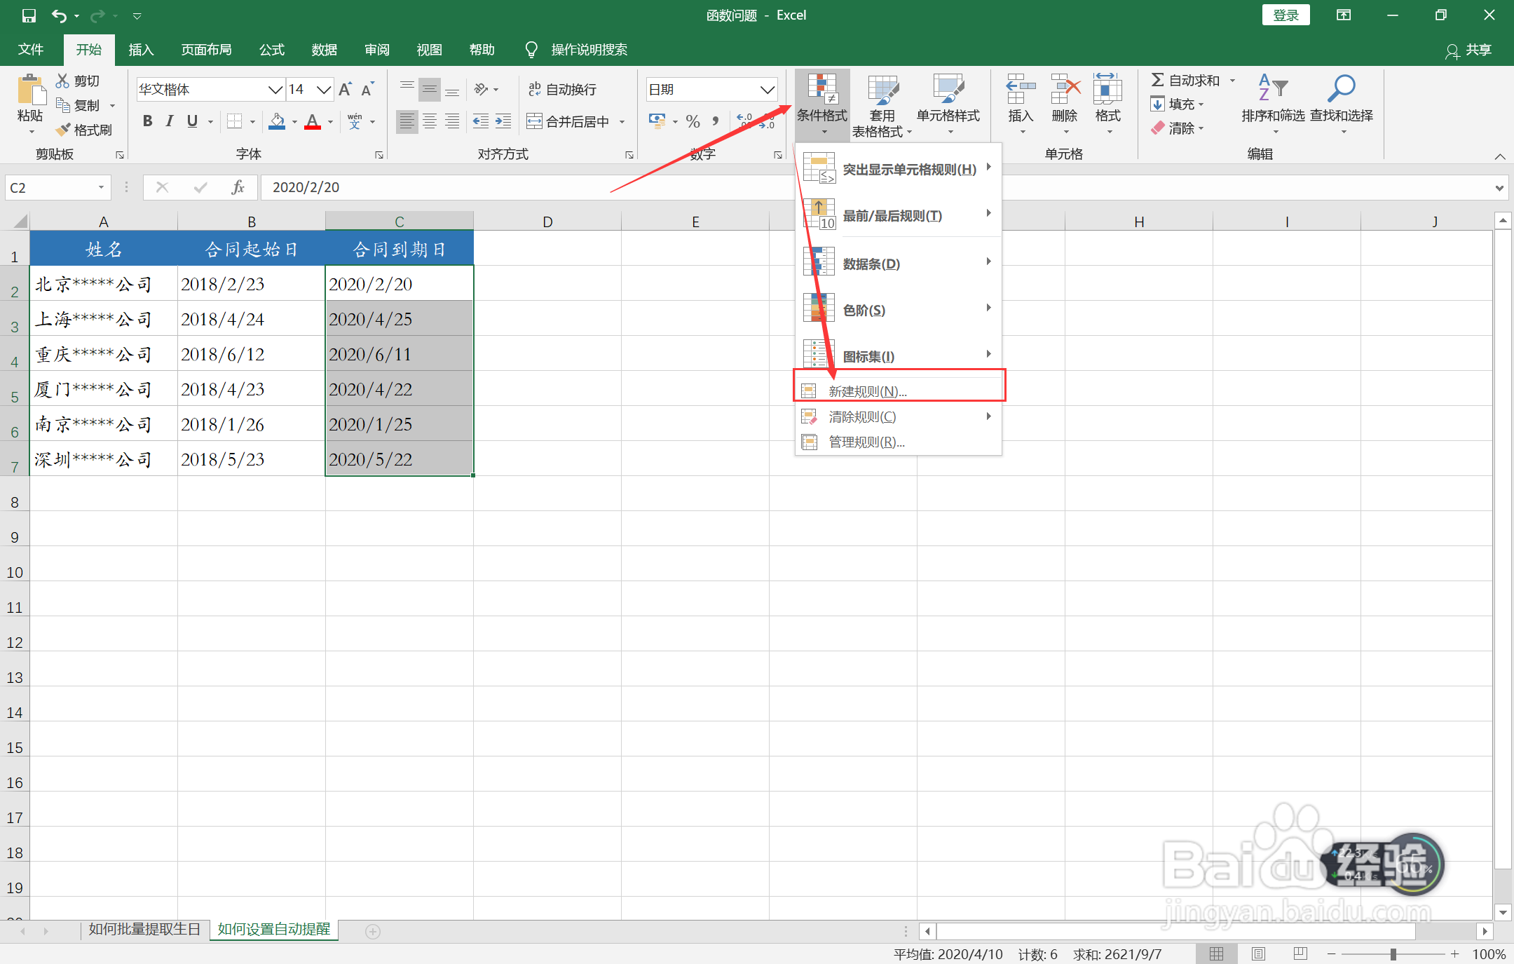1514x964 pixels.
Task: Click the zoom slider handle in status bar
Action: click(1393, 954)
